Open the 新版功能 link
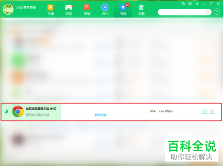This screenshot has width=223, height=166. (101, 115)
